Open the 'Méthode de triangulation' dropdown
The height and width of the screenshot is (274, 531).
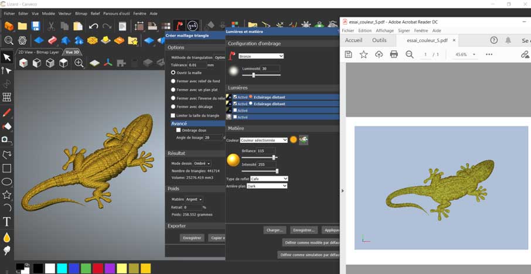click(220, 57)
